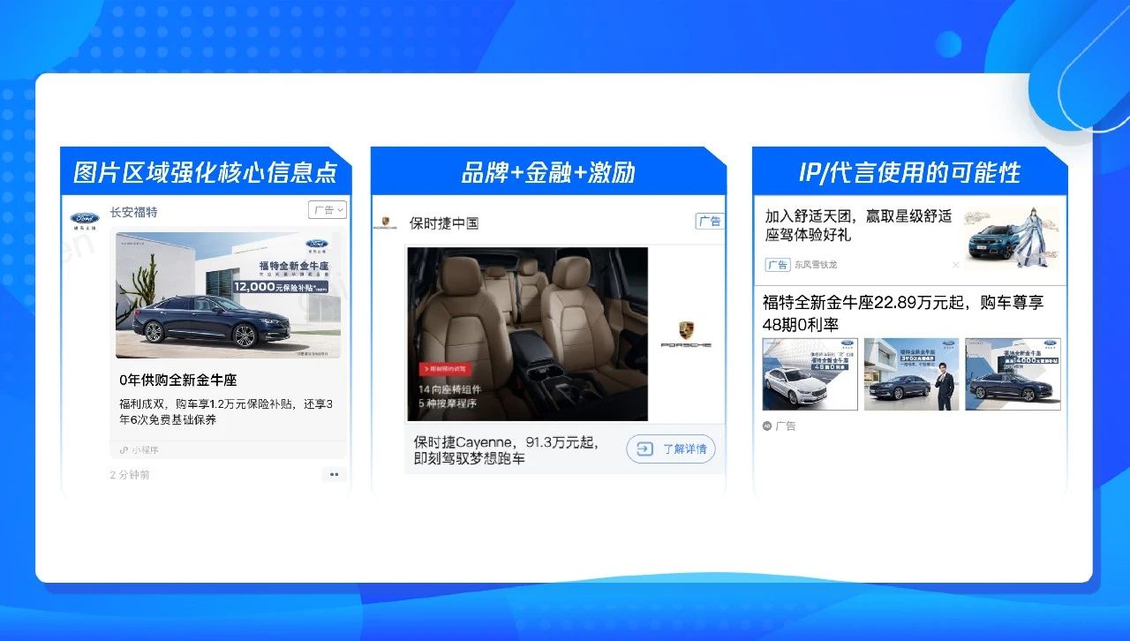
Task: Expand the 广告 dropdown in Ford ad
Action: pyautogui.click(x=328, y=210)
